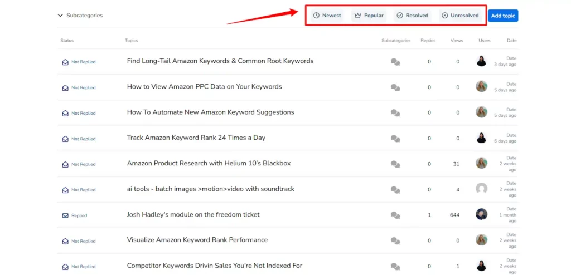The image size is (571, 275).
Task: Open Josh Hadley's module on the freedom ticket
Action: point(193,215)
